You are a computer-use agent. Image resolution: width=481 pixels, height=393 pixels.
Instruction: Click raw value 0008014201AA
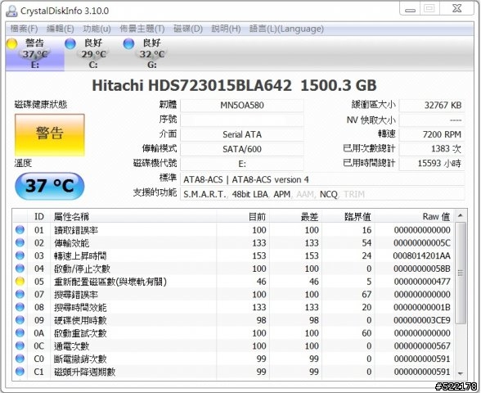(422, 255)
